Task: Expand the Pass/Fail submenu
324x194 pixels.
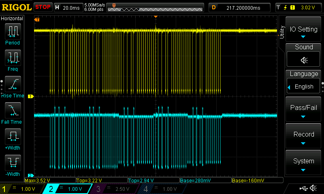Action: point(303,110)
